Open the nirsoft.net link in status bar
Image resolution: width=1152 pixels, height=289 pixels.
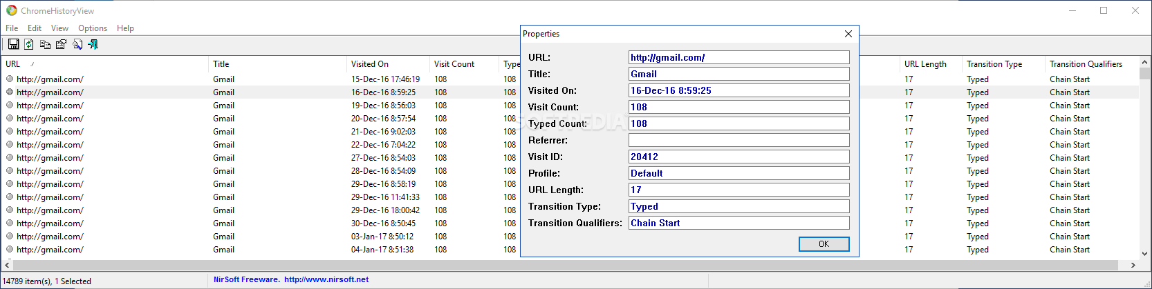[326, 279]
